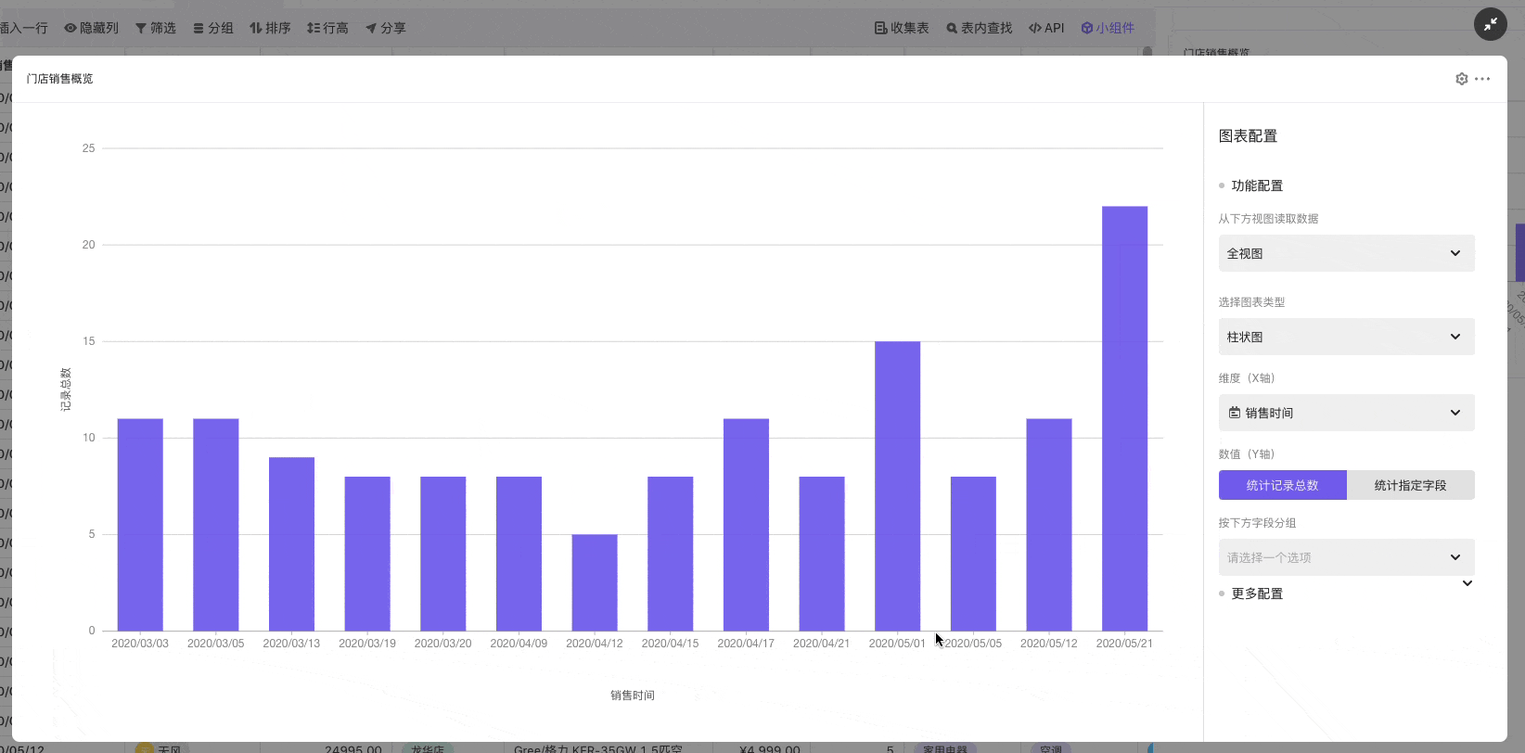The image size is (1525, 753).
Task: Switch to 统计指定字段 option
Action: [1410, 485]
